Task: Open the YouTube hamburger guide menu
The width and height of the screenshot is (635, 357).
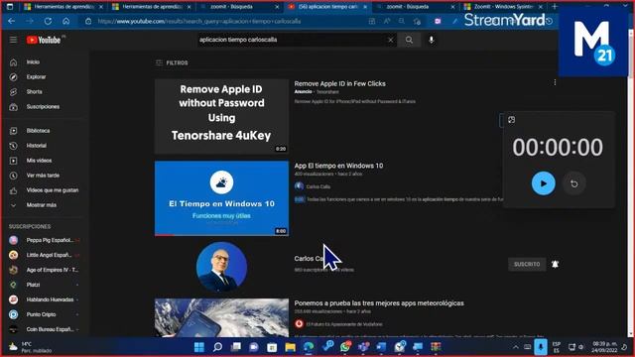Action: (x=13, y=40)
